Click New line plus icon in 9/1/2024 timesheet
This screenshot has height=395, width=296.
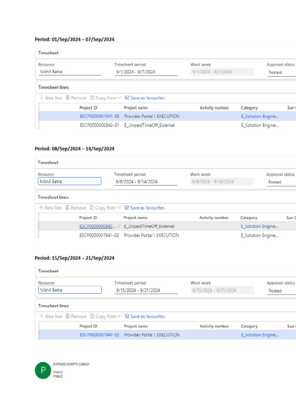point(42,98)
